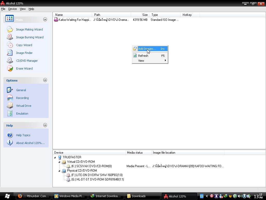
Task: Open the Device menu
Action: tap(12, 9)
